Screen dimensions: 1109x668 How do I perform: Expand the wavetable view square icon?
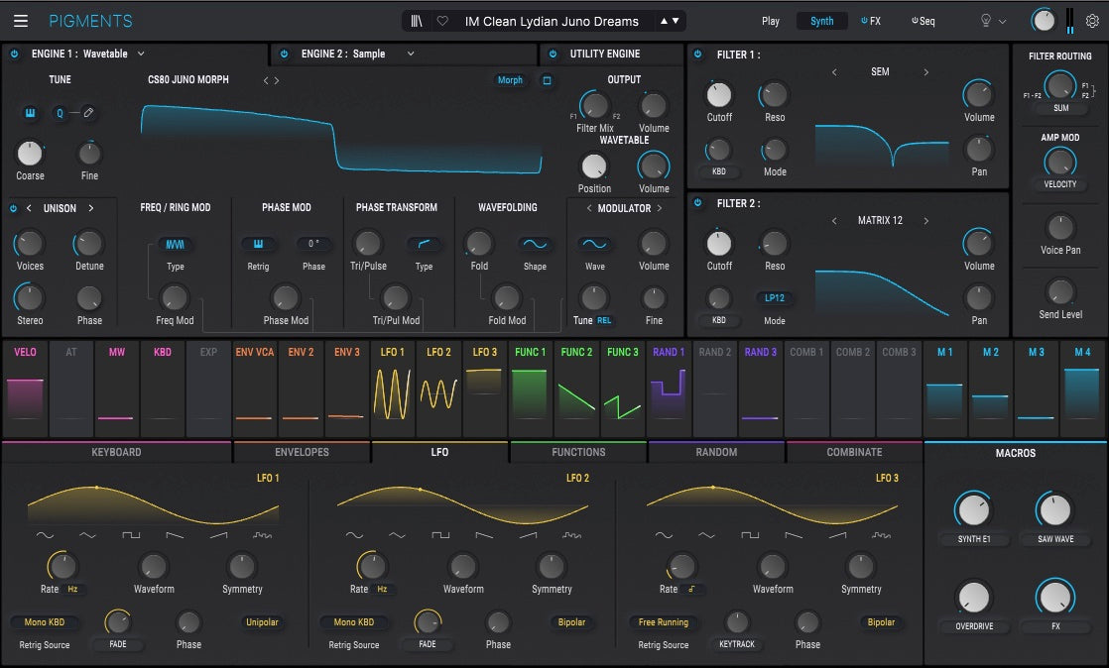[x=547, y=80]
